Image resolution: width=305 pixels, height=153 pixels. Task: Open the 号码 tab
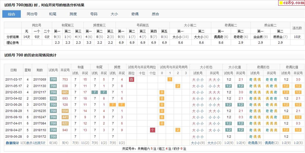pyautogui.click(x=94, y=14)
